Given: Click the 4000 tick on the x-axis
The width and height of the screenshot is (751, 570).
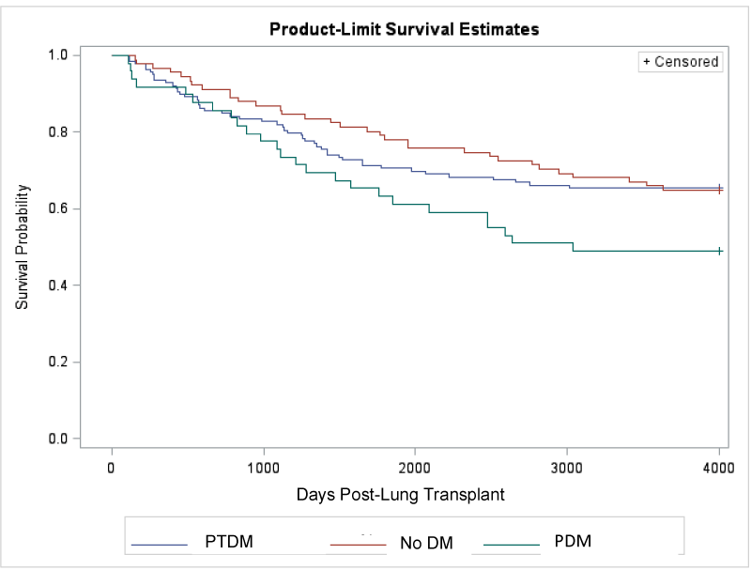Looking at the screenshot, I should tap(719, 466).
